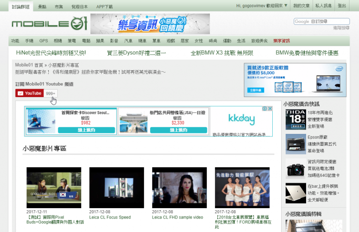
Task: Click the Mobile01 site logo
Action: point(49,23)
